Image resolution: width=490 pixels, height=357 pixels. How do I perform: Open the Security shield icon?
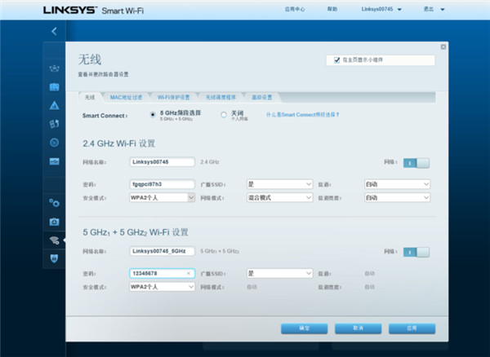click(55, 258)
